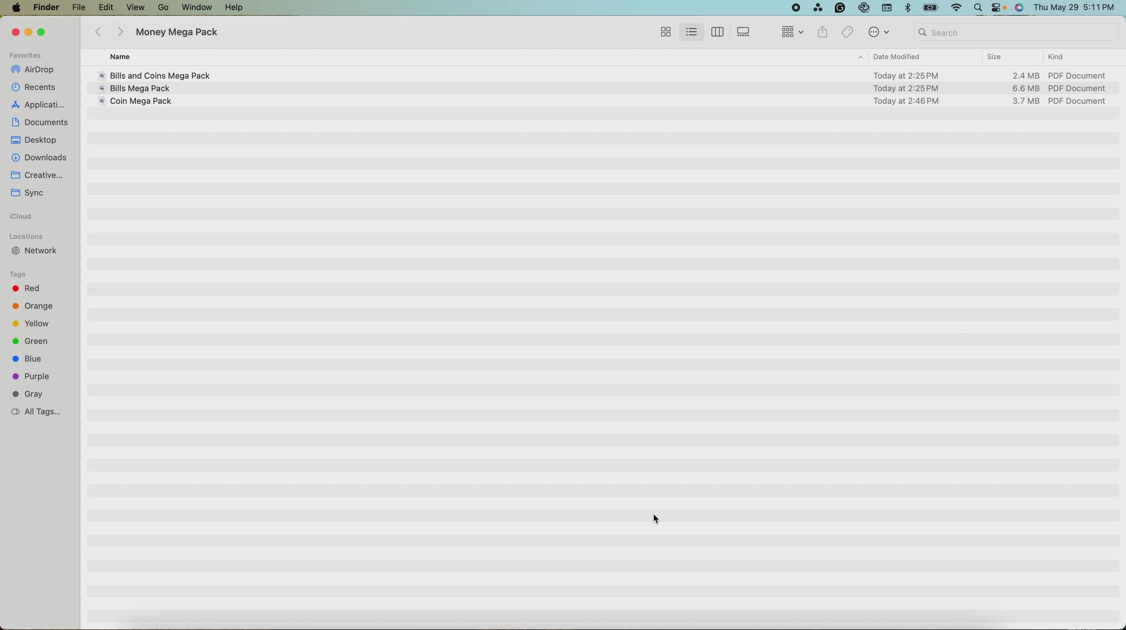The image size is (1126, 630).
Task: Open the Downloads folder in the sidebar
Action: coord(45,158)
